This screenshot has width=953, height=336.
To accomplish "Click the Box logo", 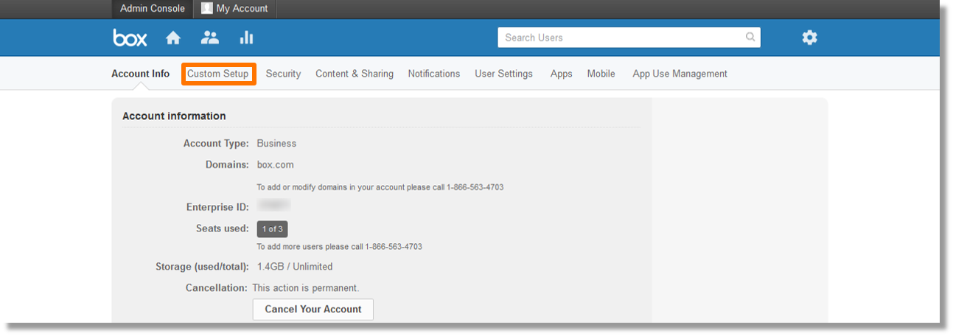I will tap(130, 38).
